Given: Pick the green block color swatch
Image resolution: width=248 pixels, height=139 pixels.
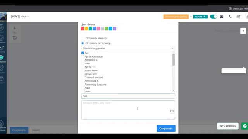Looking at the screenshot, I should (107, 29).
